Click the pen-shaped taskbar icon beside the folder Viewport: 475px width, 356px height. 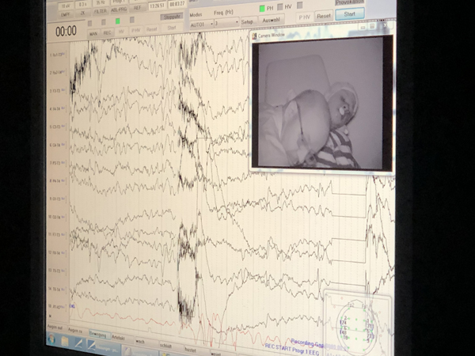click(x=78, y=343)
